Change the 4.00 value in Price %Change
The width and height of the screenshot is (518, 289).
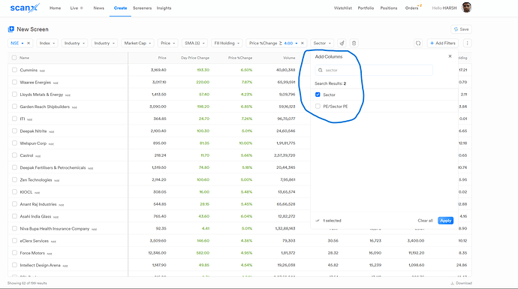(x=288, y=43)
